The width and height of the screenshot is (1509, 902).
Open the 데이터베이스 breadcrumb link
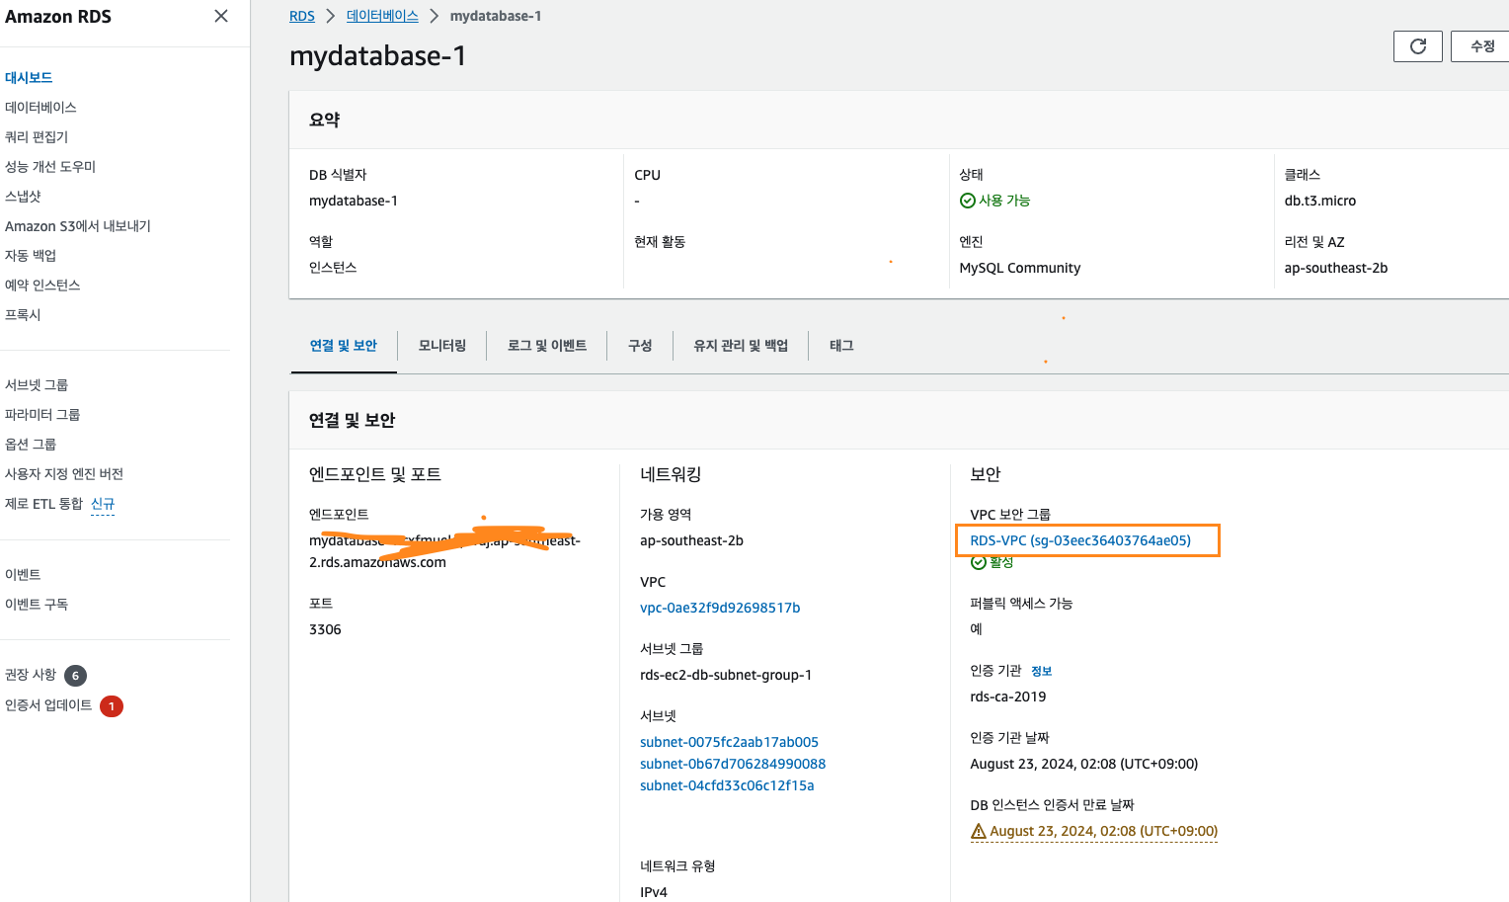[382, 16]
